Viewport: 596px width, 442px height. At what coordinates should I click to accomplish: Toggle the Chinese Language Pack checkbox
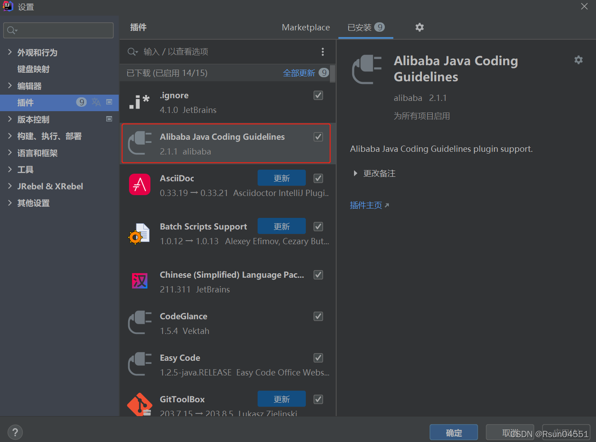coord(318,275)
